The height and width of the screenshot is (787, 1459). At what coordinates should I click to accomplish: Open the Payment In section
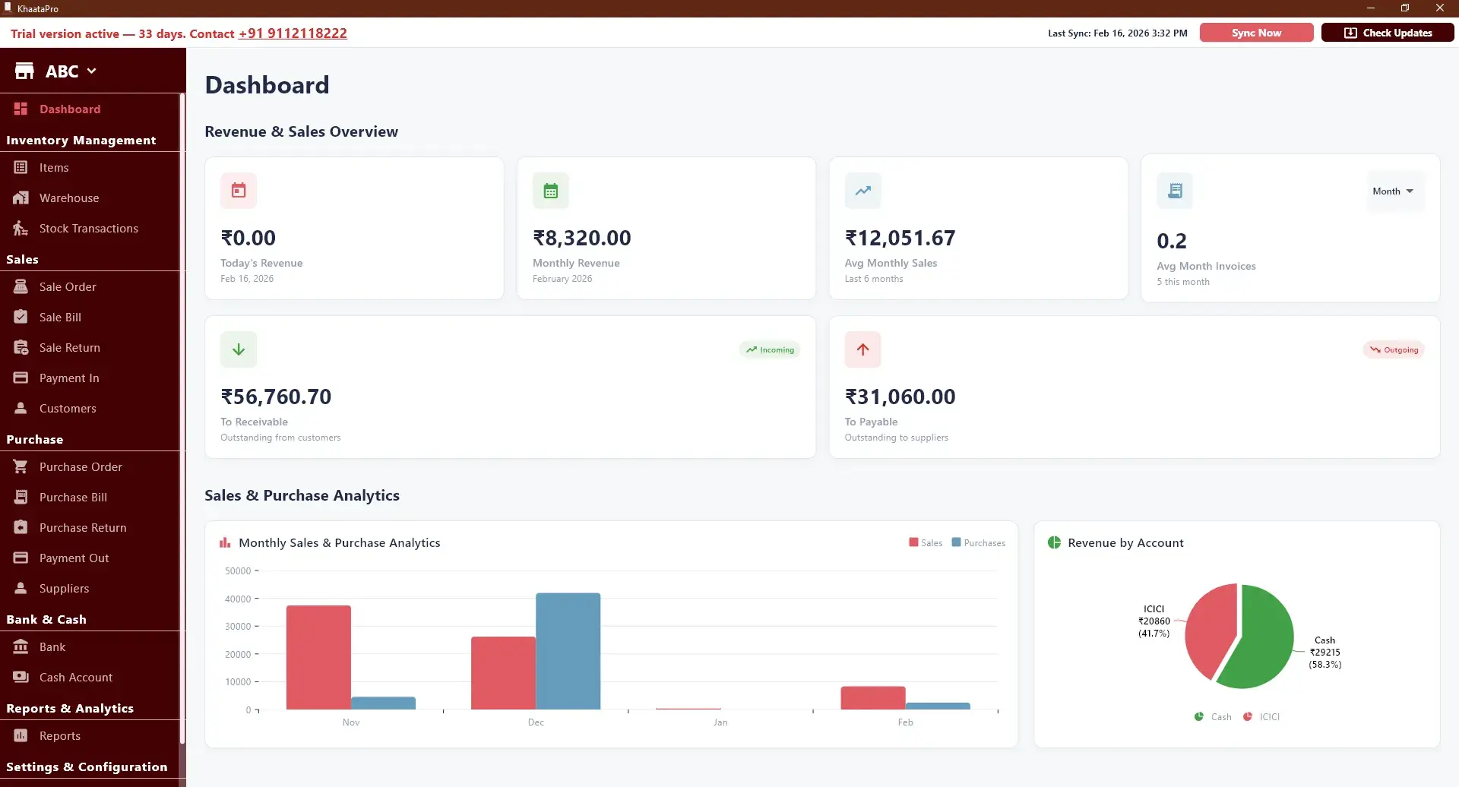pyautogui.click(x=69, y=378)
